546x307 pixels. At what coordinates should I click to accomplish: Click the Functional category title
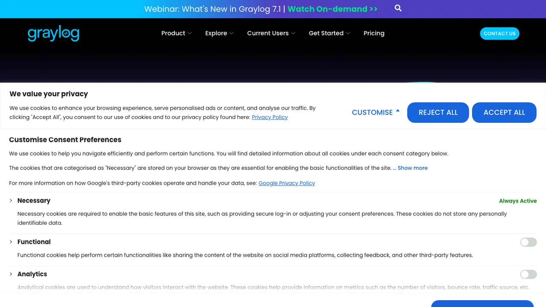[x=34, y=242]
